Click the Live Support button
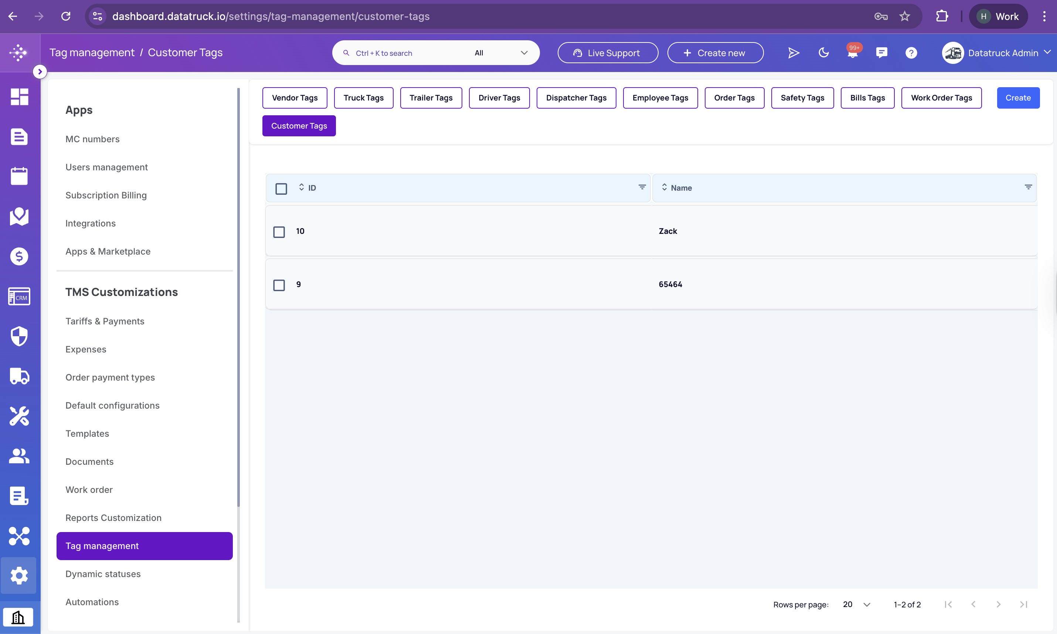The image size is (1057, 634). [x=608, y=53]
